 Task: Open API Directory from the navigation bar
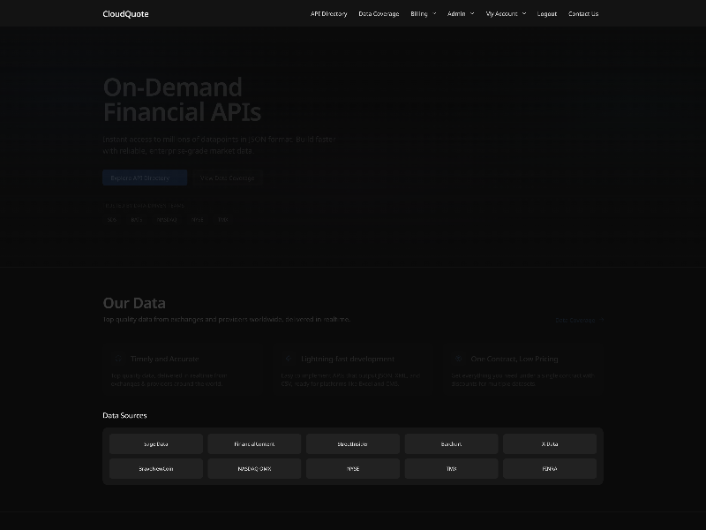(x=329, y=13)
